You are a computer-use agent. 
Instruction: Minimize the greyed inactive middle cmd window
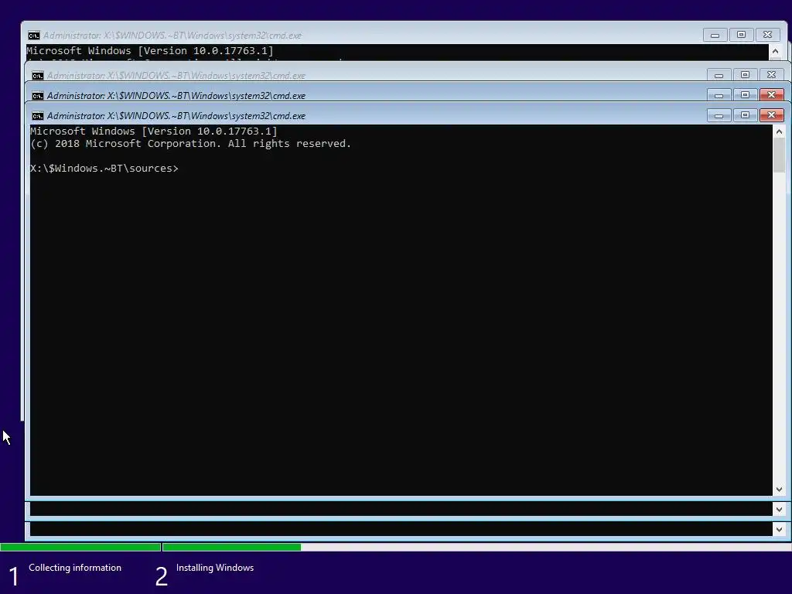tap(719, 75)
